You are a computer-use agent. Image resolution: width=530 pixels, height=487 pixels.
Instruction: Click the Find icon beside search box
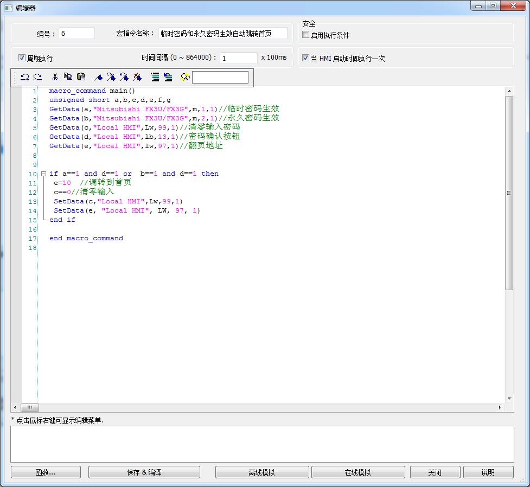click(x=185, y=77)
